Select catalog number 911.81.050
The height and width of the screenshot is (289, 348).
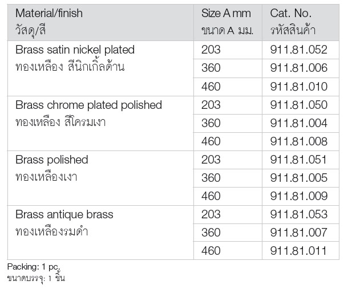point(298,105)
